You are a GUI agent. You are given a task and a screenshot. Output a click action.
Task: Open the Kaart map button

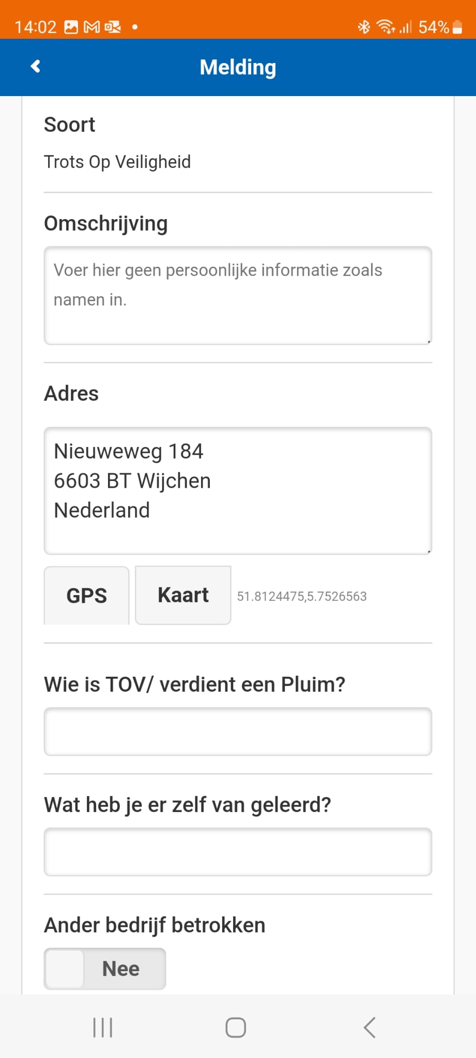(183, 595)
